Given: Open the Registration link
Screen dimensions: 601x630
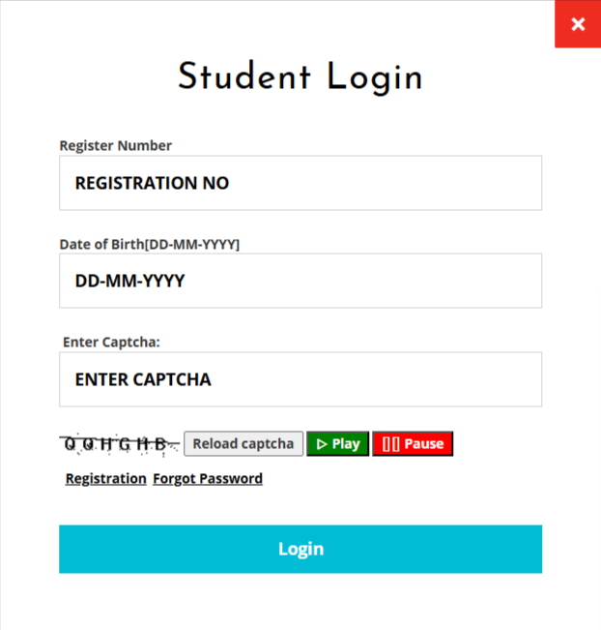Looking at the screenshot, I should pyautogui.click(x=106, y=478).
